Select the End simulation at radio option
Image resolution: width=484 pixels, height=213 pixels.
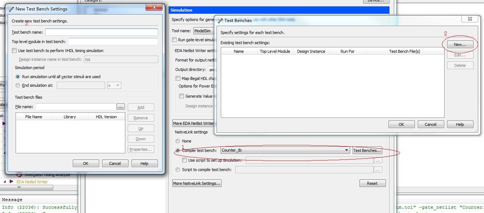[18, 85]
